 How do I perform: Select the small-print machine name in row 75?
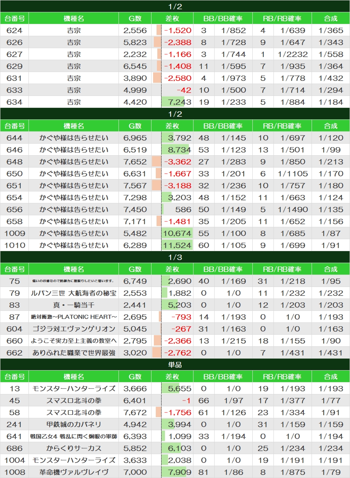pos(74,281)
